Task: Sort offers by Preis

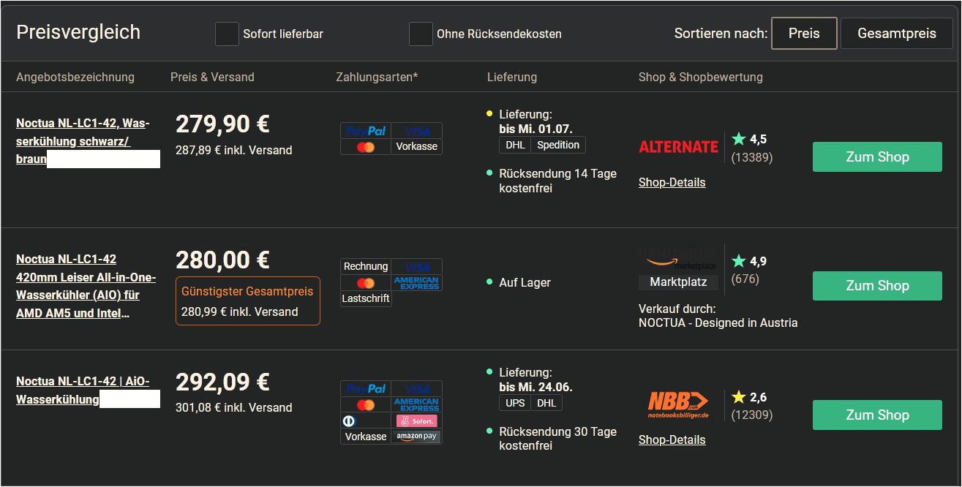Action: tap(804, 34)
